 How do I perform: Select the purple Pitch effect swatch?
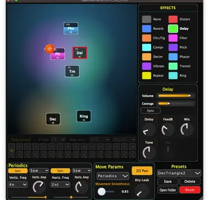coord(173,47)
